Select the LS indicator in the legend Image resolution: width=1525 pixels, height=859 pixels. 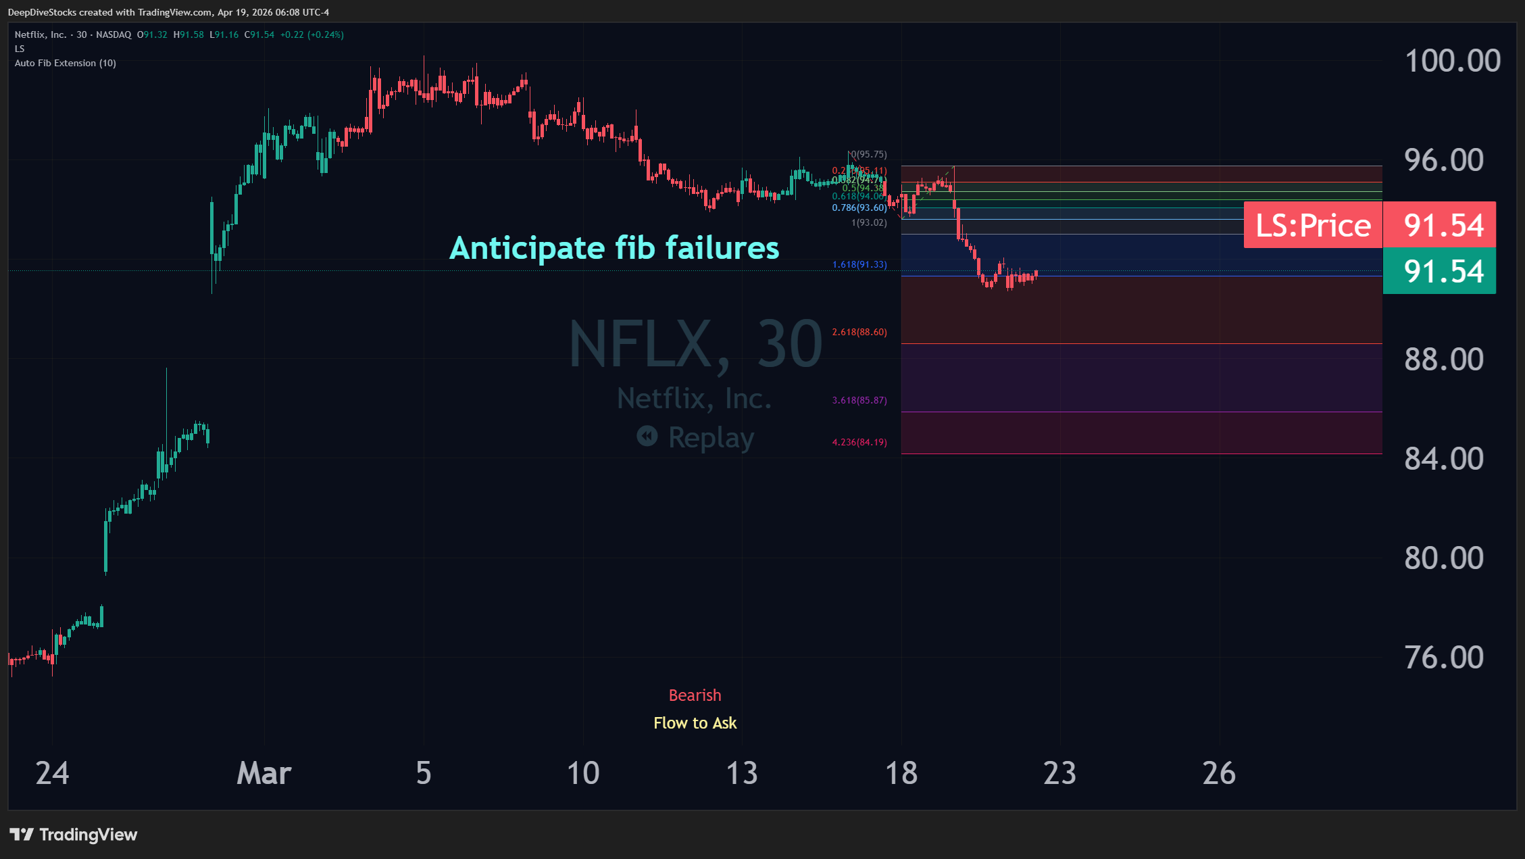[x=20, y=49]
